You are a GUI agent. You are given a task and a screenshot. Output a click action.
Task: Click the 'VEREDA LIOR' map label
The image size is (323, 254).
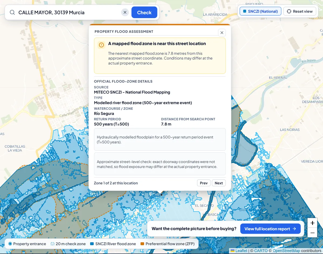pyautogui.click(x=312, y=162)
